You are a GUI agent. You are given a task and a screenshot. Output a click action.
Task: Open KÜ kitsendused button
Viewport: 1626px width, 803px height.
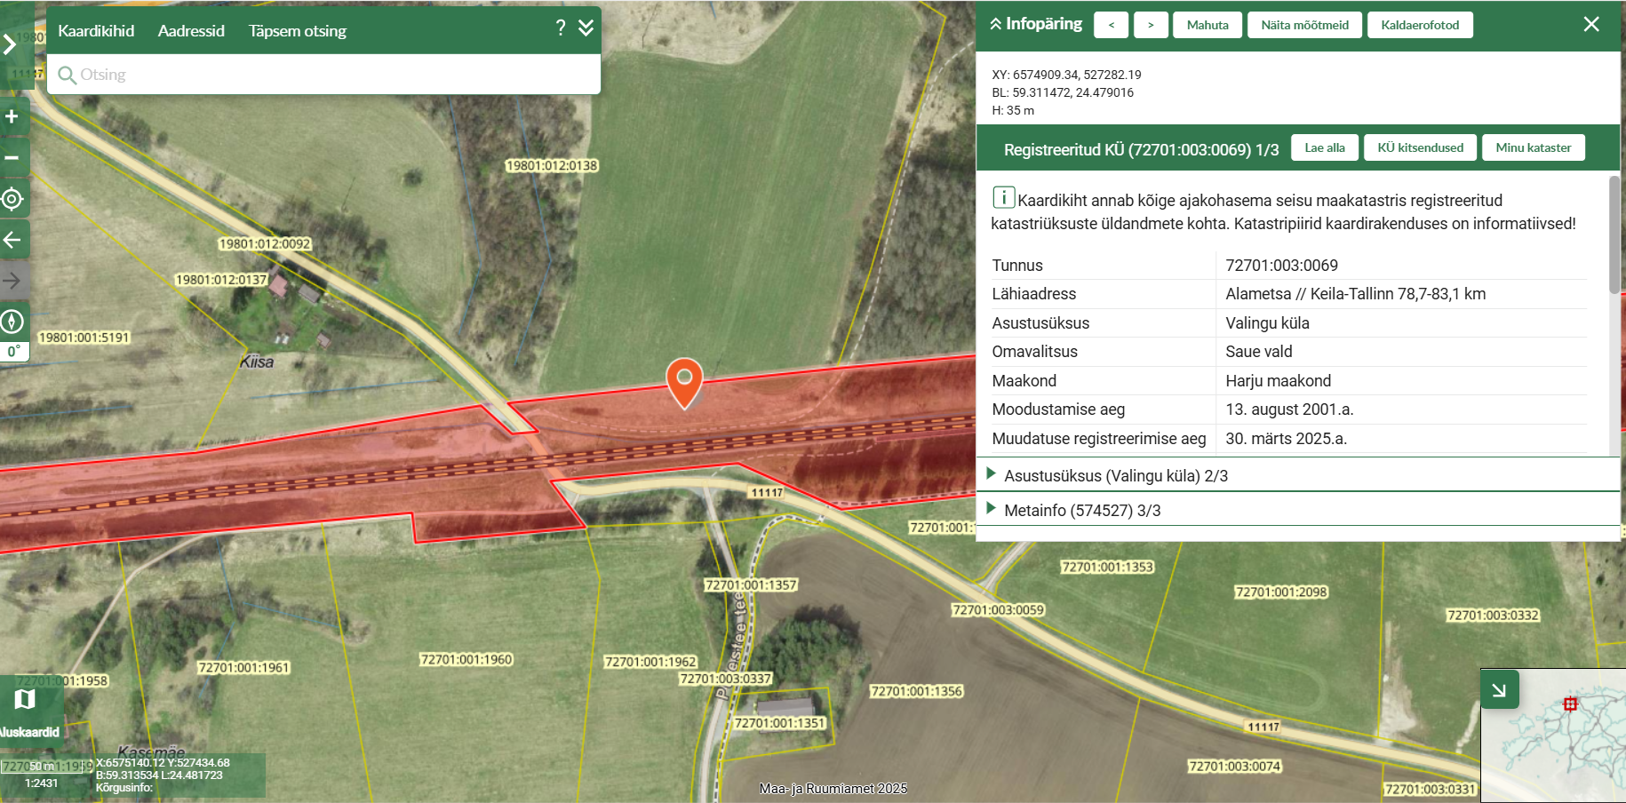click(x=1420, y=148)
